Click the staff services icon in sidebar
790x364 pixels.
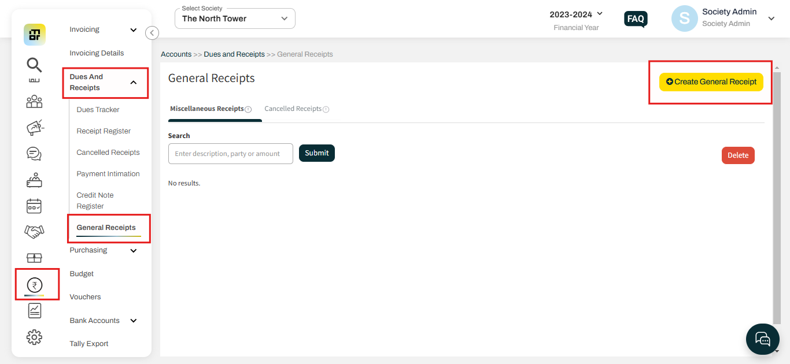(x=34, y=180)
